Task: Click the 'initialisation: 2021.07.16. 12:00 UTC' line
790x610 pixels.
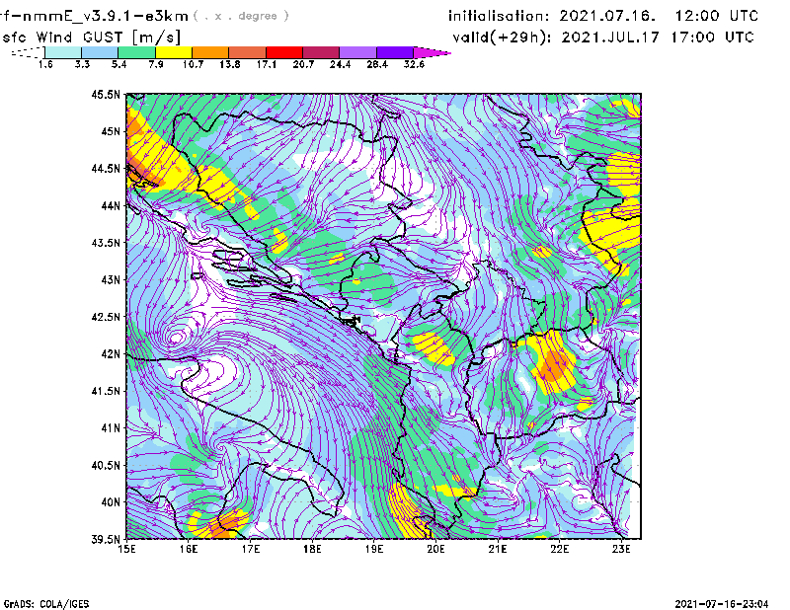Action: [603, 16]
